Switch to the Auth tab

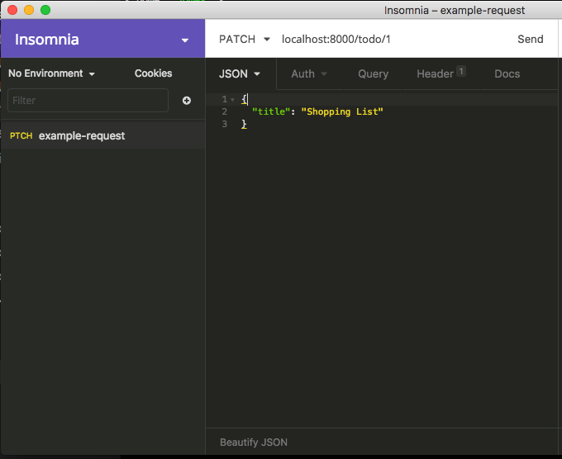point(309,73)
